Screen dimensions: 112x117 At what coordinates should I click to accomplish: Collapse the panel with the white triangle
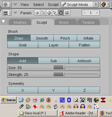(3, 21)
